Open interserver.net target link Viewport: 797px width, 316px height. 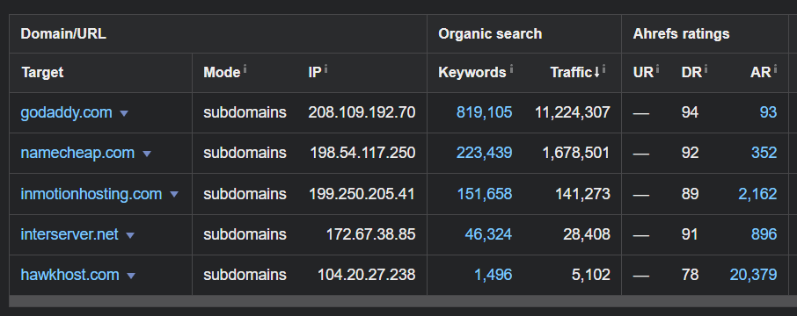(x=69, y=234)
